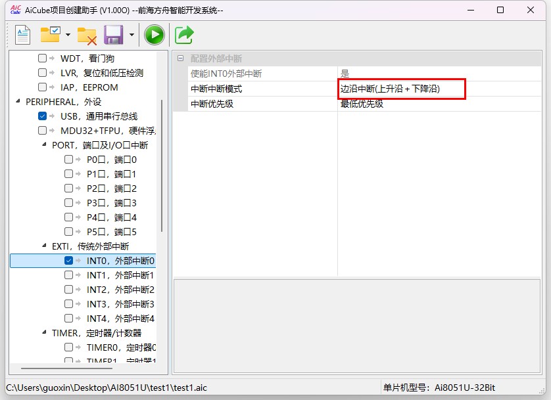Click the green run/generate play button
The height and width of the screenshot is (400, 551).
pos(155,35)
